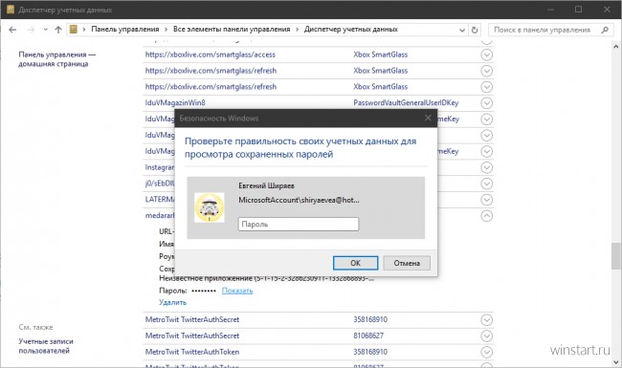Expand first smartglass/refresh credential entry
The width and height of the screenshot is (622, 368).
[x=487, y=71]
